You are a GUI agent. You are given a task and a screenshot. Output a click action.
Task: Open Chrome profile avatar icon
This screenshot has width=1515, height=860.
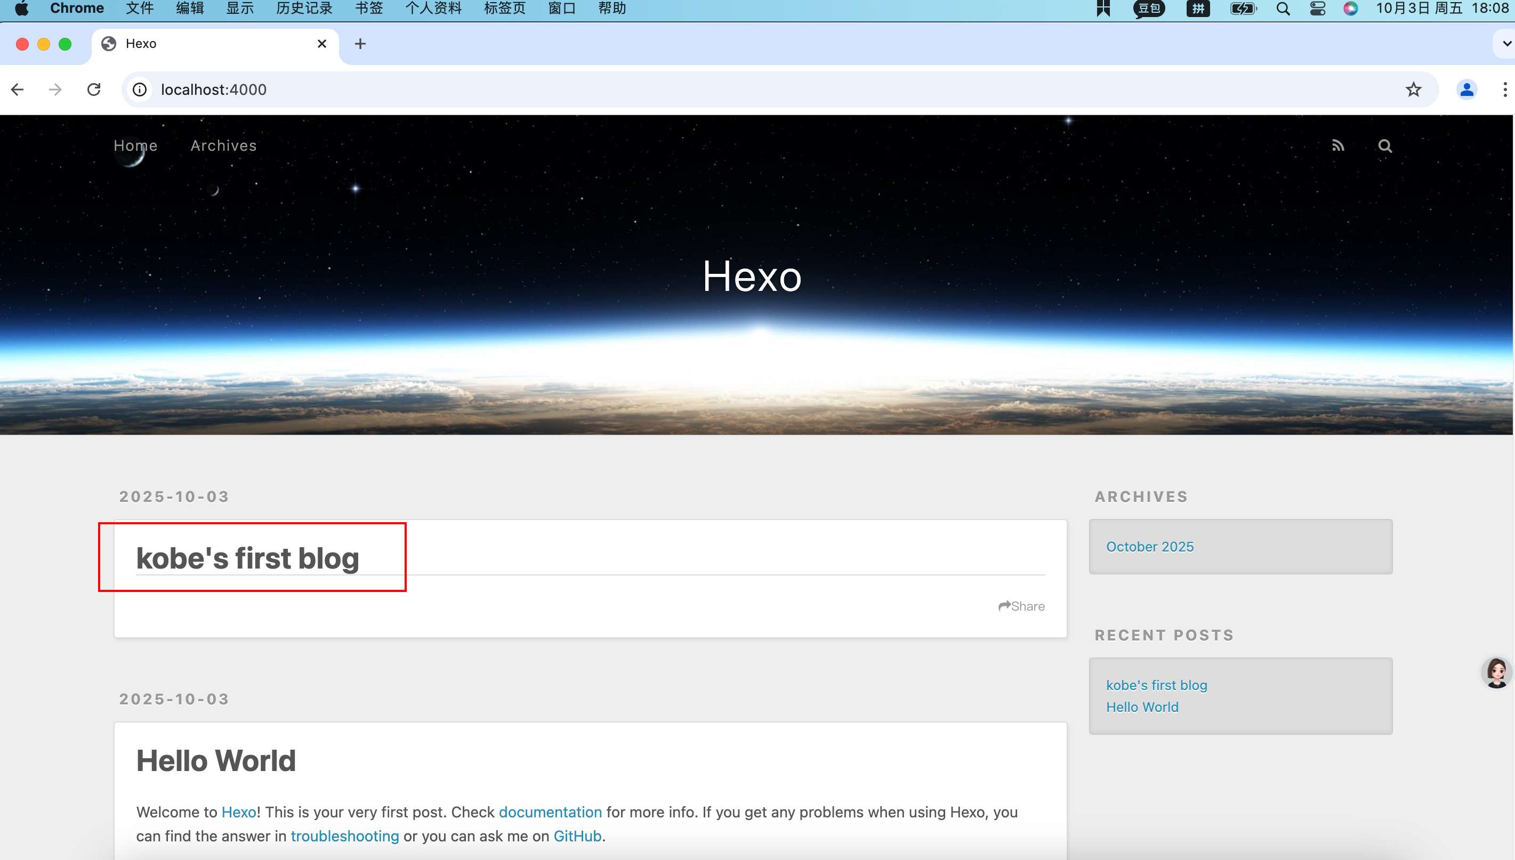[1466, 90]
